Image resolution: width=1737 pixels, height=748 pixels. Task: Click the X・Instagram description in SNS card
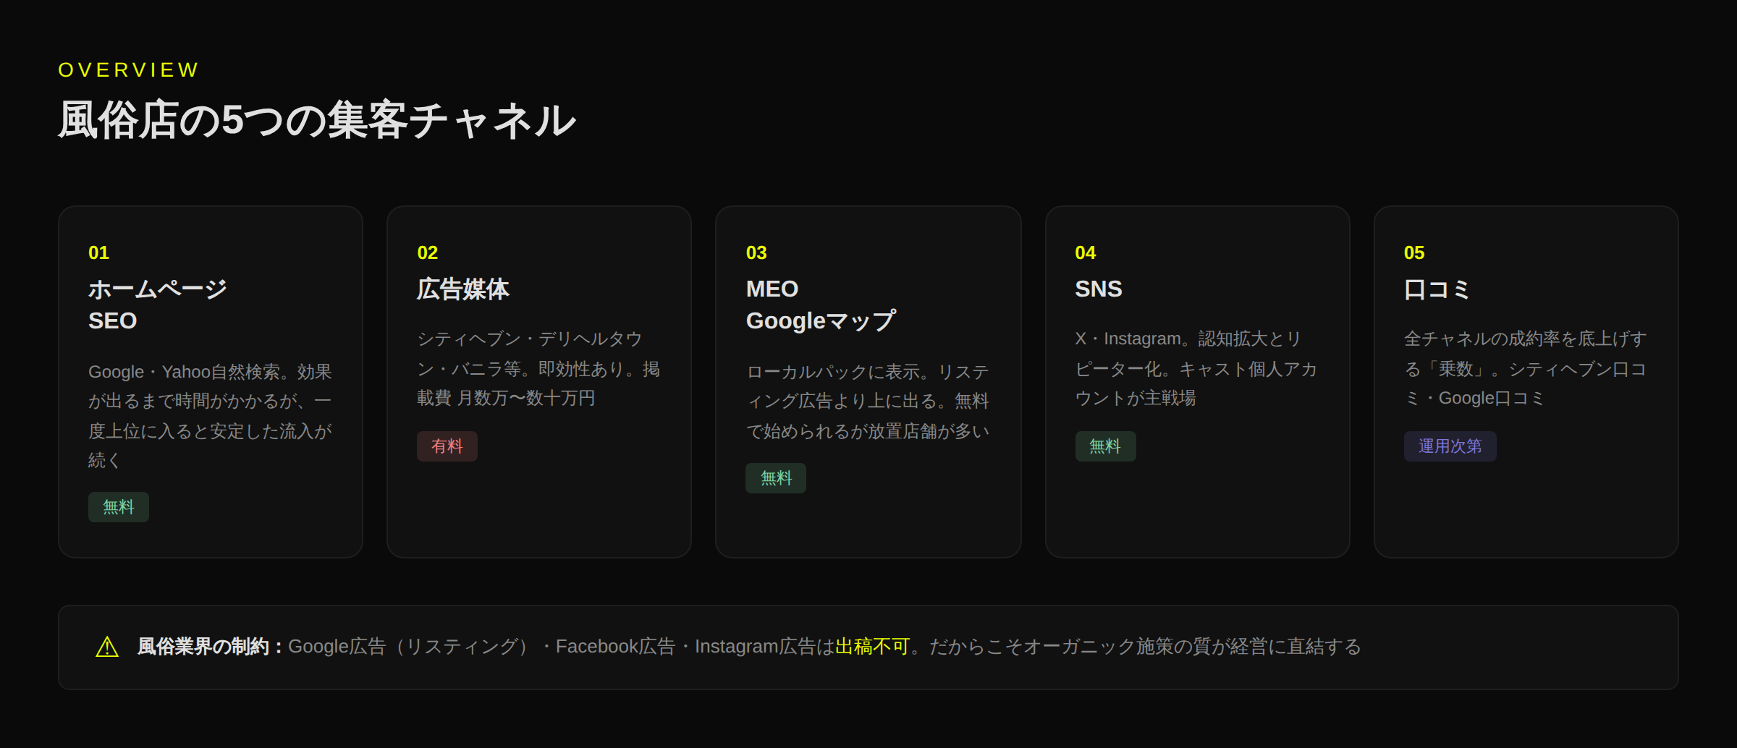(x=1196, y=368)
